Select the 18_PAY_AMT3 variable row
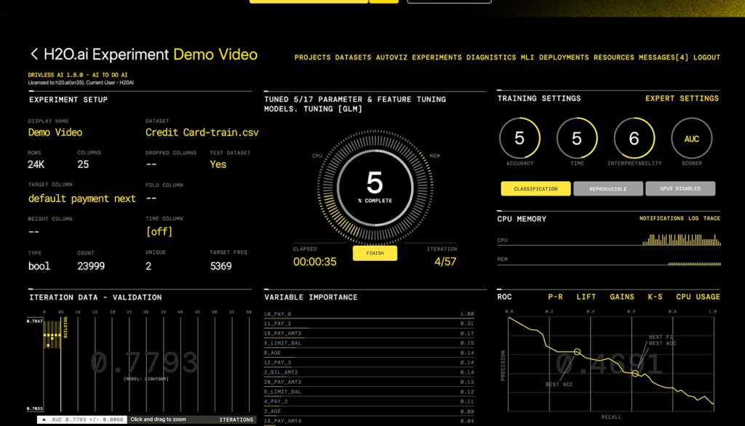The width and height of the screenshot is (745, 426). point(369,334)
